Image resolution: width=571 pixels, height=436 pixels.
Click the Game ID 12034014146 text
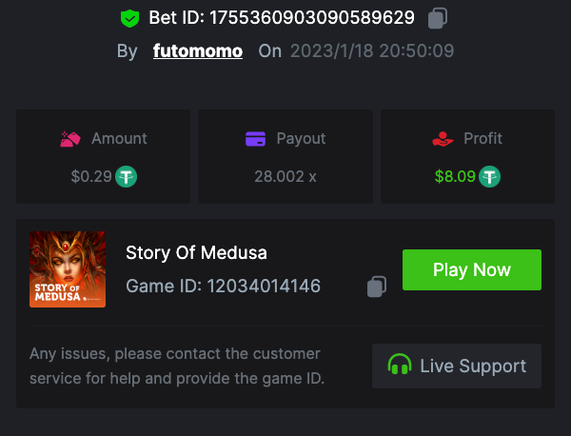[223, 286]
